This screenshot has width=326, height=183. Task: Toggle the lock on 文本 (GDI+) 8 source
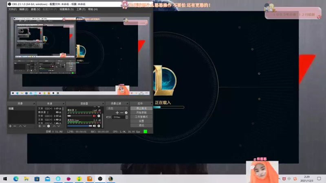click(x=60, y=116)
